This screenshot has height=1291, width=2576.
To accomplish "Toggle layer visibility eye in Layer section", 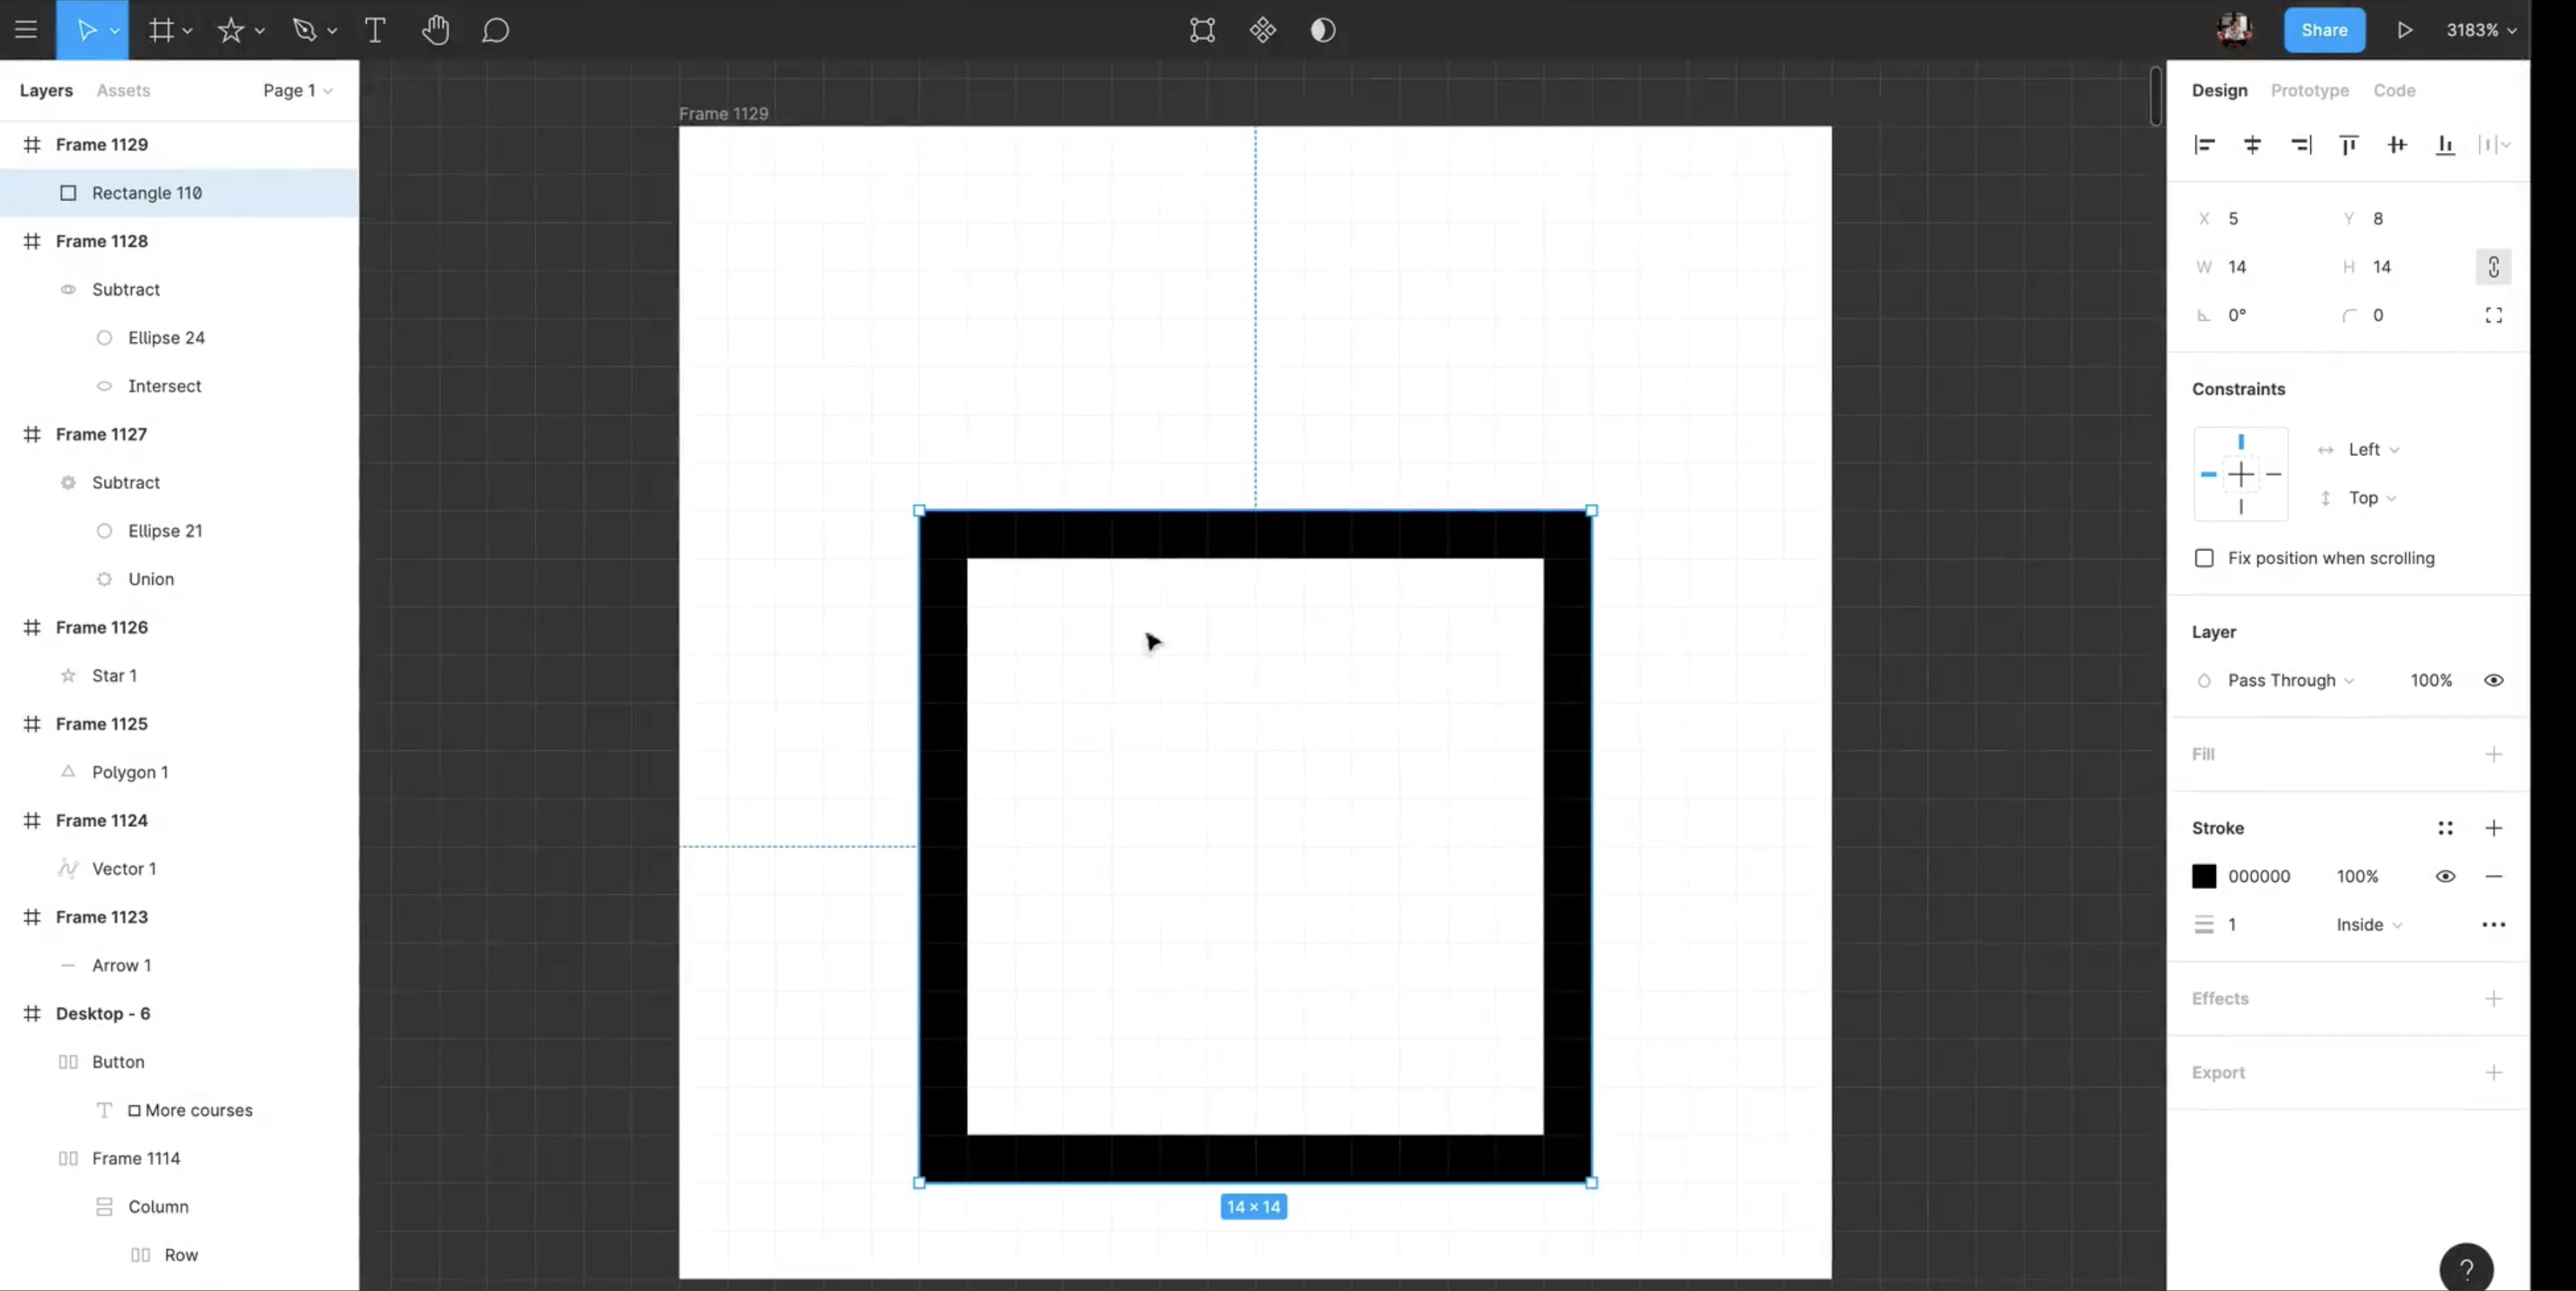I will 2493,680.
